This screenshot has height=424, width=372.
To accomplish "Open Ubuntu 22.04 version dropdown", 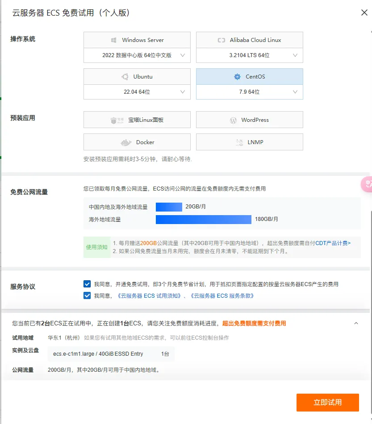I will pyautogui.click(x=137, y=92).
